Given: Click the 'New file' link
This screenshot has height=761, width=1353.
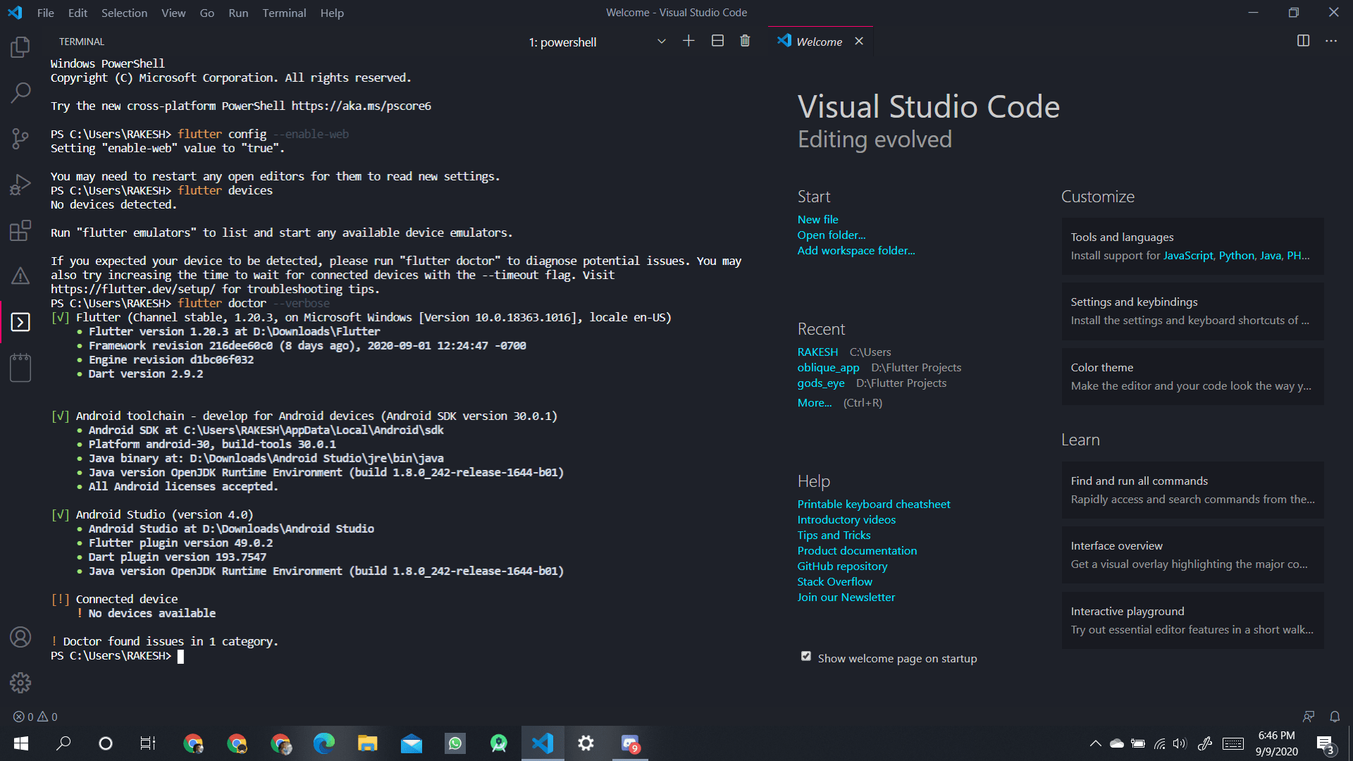Looking at the screenshot, I should pos(818,220).
